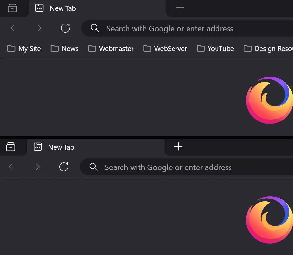Expand the My Site bookmarks folder
The width and height of the screenshot is (293, 255).
point(24,48)
